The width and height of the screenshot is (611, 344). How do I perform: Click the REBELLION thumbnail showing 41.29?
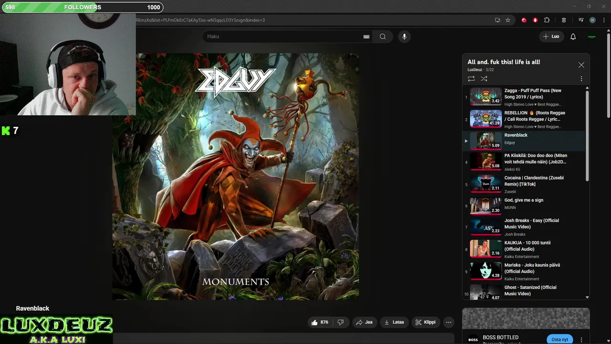[x=485, y=119]
